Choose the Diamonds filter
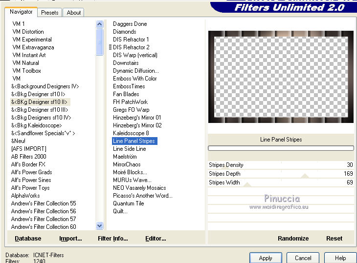357x263 pixels. pyautogui.click(x=125, y=32)
